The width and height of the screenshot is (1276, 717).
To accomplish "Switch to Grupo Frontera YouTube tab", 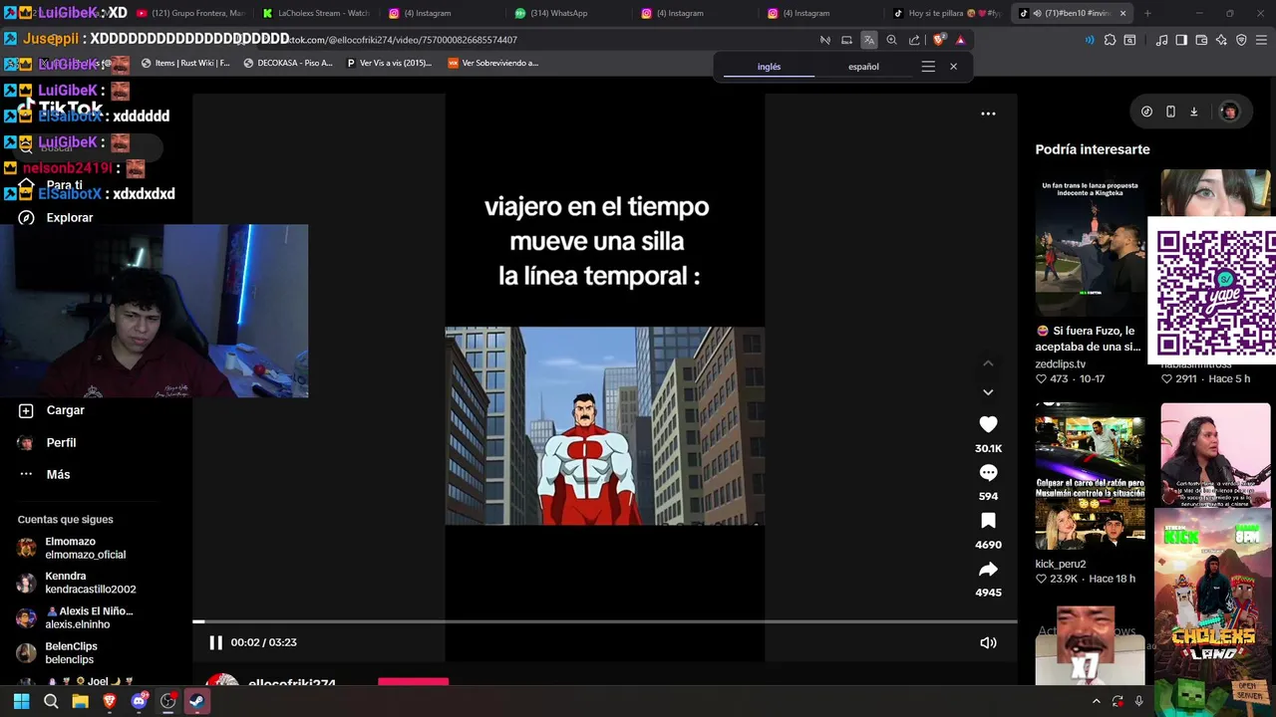I will coord(189,13).
